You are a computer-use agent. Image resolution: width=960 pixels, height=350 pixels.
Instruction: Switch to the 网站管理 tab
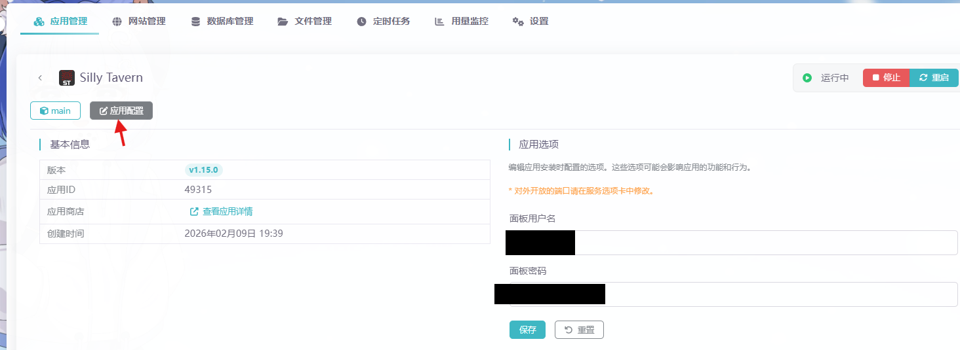(138, 22)
